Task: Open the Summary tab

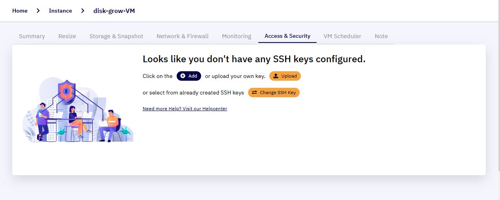Action: [32, 36]
